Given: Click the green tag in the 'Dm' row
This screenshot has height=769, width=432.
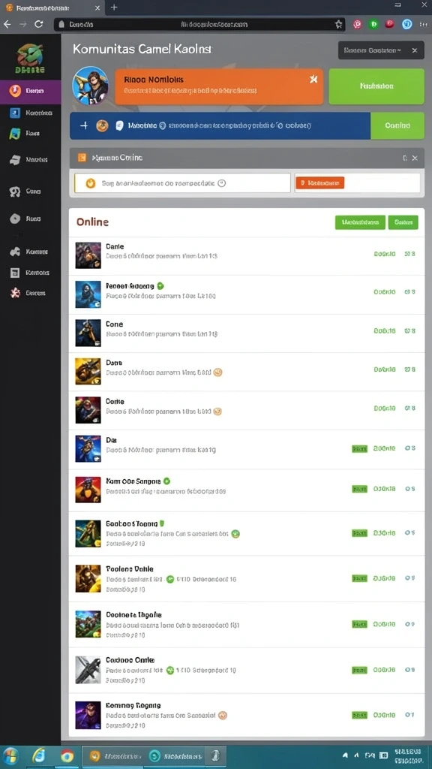Looking at the screenshot, I should [x=359, y=449].
